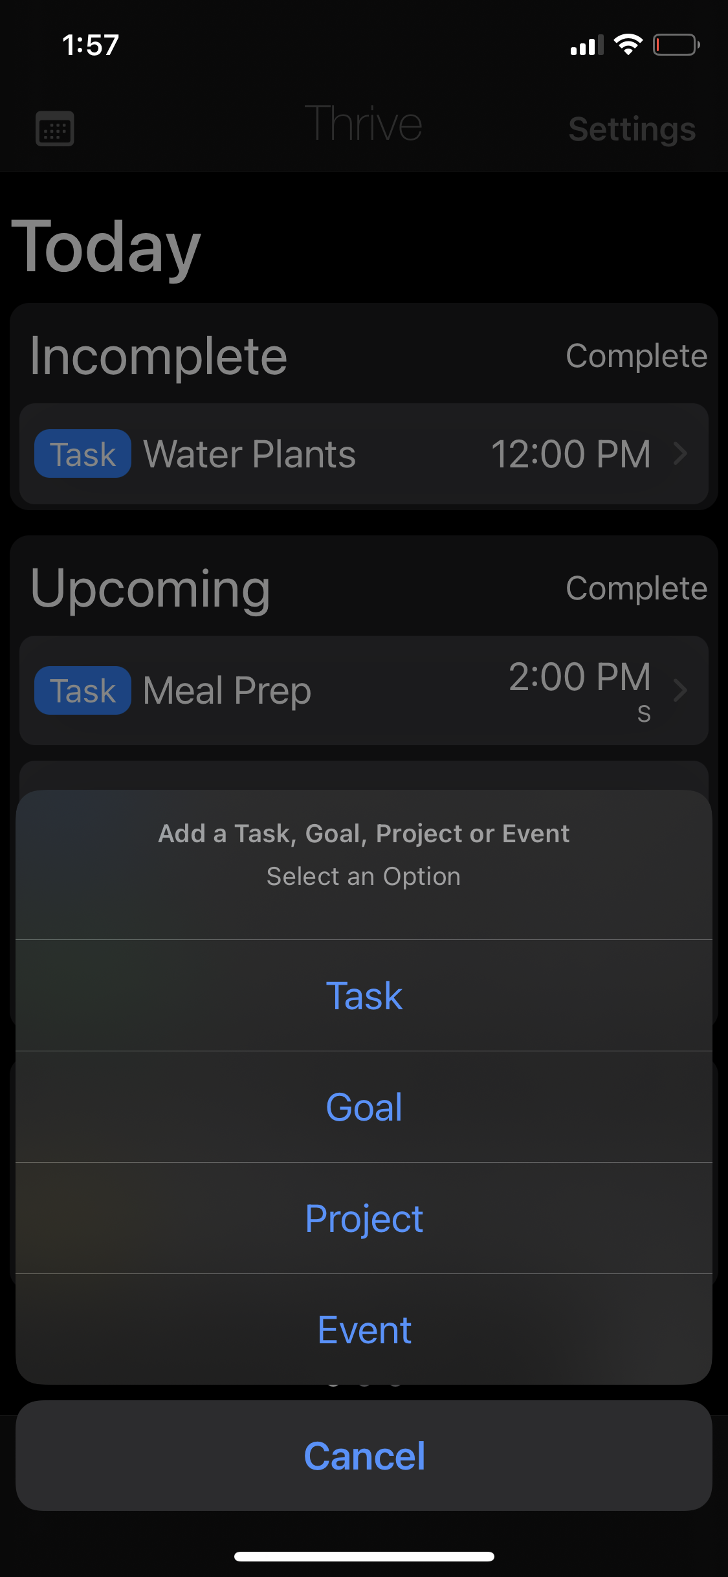
Task: Select Event option in the sheet
Action: [364, 1330]
